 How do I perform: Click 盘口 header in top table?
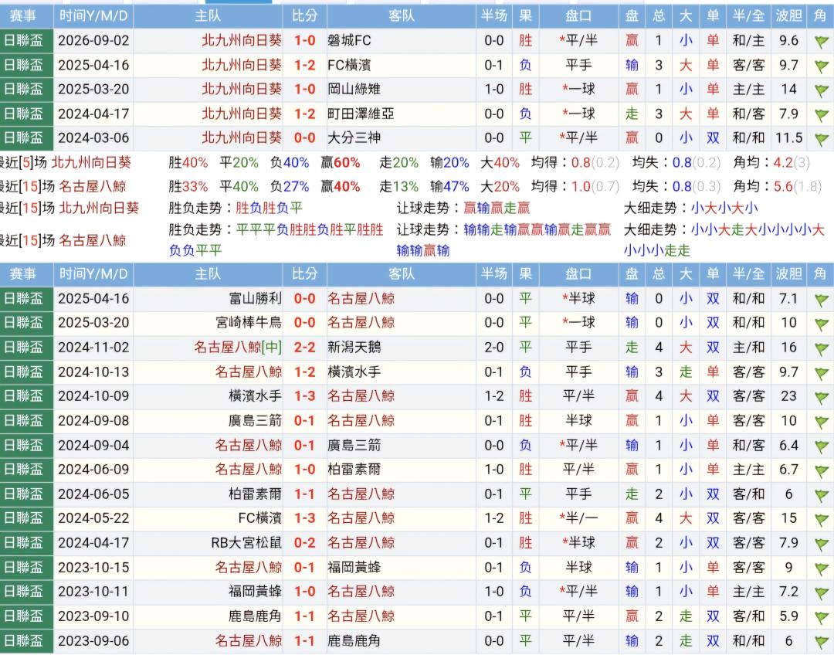(x=578, y=16)
